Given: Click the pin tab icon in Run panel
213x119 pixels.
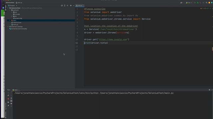Looking at the screenshot, I should pyautogui.click(x=8, y=105).
